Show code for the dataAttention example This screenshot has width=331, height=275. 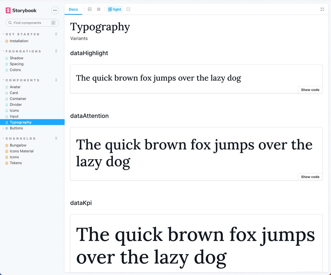pyautogui.click(x=310, y=177)
